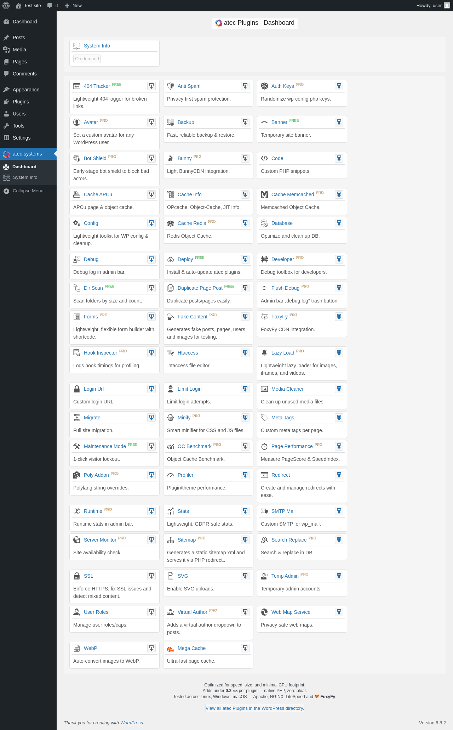Viewport: 453px width, 730px height.
Task: Click View all atec Plugins directory link
Action: 255,708
